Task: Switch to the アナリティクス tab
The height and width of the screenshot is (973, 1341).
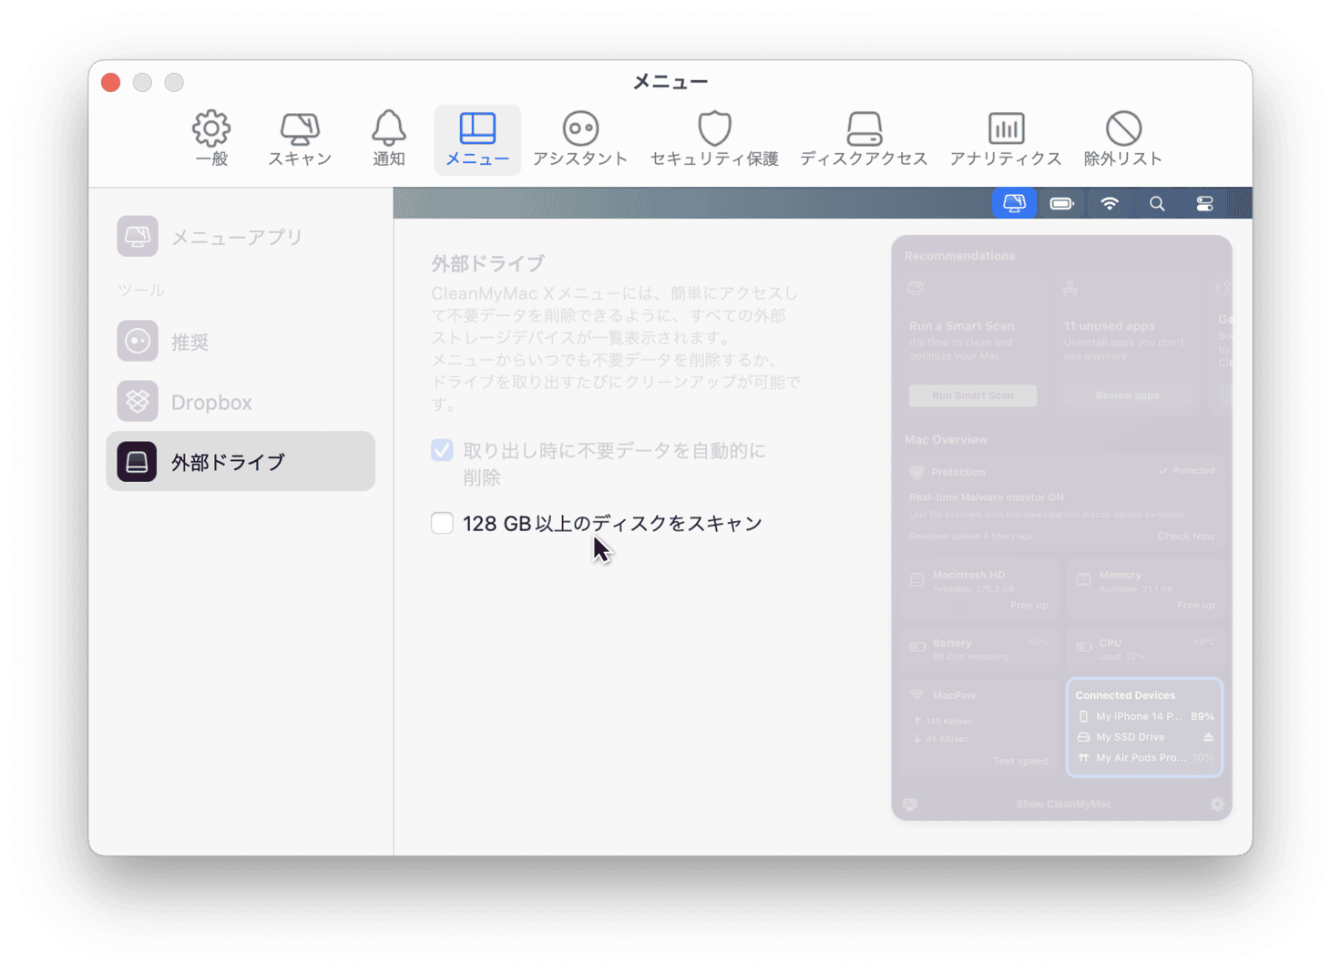Action: pos(1006,138)
